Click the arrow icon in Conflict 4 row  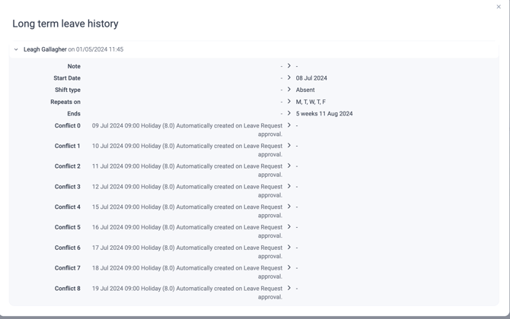pyautogui.click(x=288, y=207)
